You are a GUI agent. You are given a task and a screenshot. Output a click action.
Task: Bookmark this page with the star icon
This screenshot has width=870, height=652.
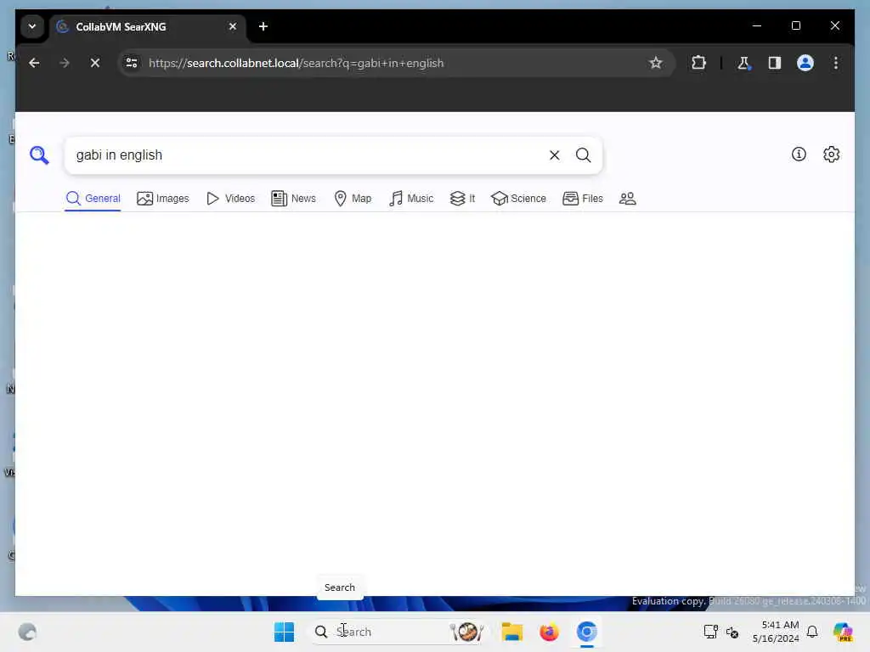coord(656,63)
